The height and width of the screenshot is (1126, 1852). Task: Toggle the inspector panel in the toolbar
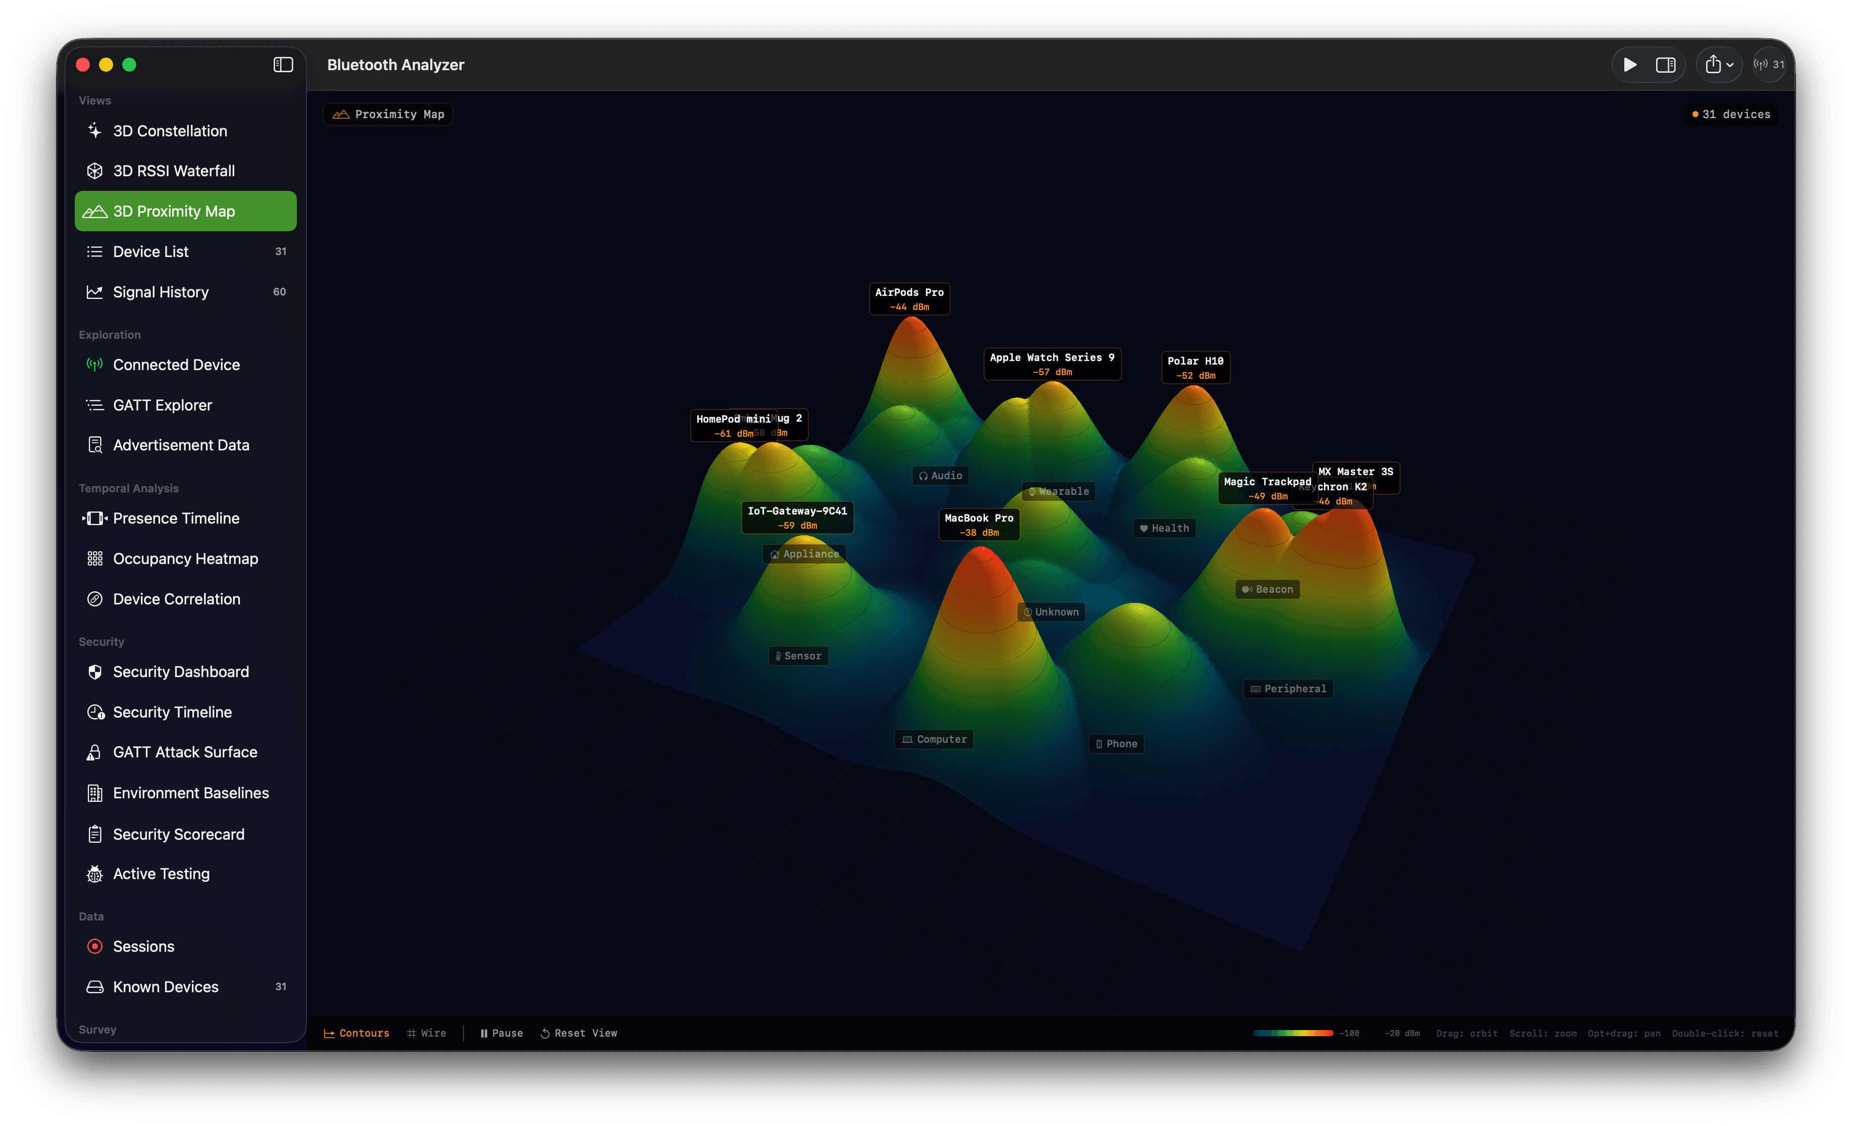pos(1666,65)
